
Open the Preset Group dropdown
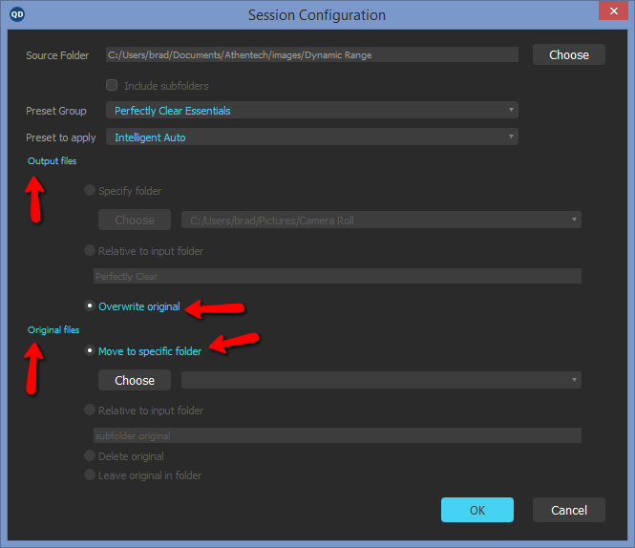tap(312, 110)
